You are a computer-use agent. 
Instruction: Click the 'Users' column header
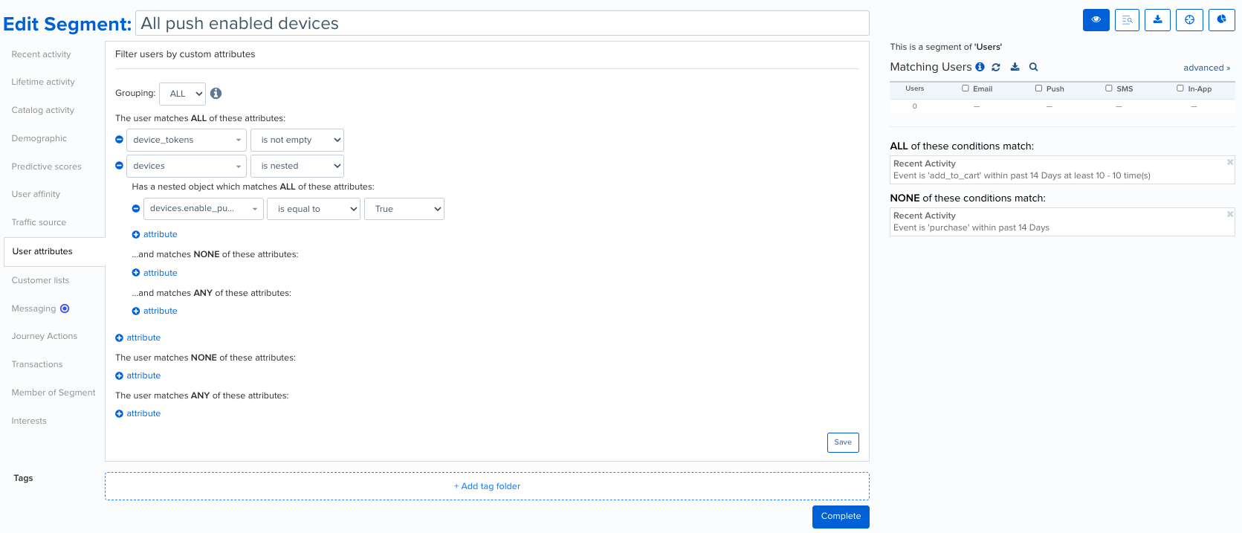(x=915, y=88)
